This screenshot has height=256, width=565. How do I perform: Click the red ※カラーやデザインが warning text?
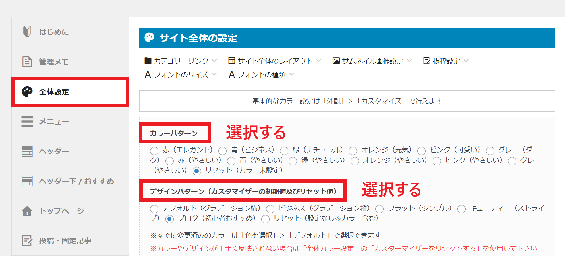point(344,248)
